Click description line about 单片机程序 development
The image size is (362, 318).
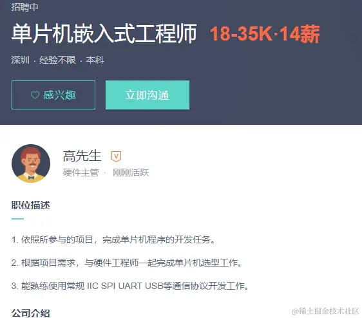tap(113, 239)
